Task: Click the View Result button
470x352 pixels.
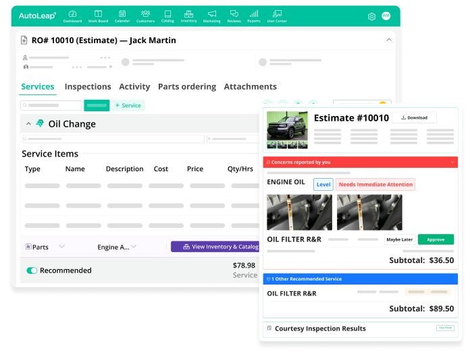Action: (446, 328)
